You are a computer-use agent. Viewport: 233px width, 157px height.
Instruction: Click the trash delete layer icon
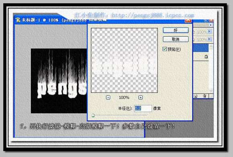(204, 96)
